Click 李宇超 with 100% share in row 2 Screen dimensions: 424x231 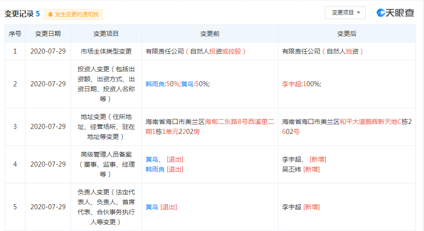[292, 84]
